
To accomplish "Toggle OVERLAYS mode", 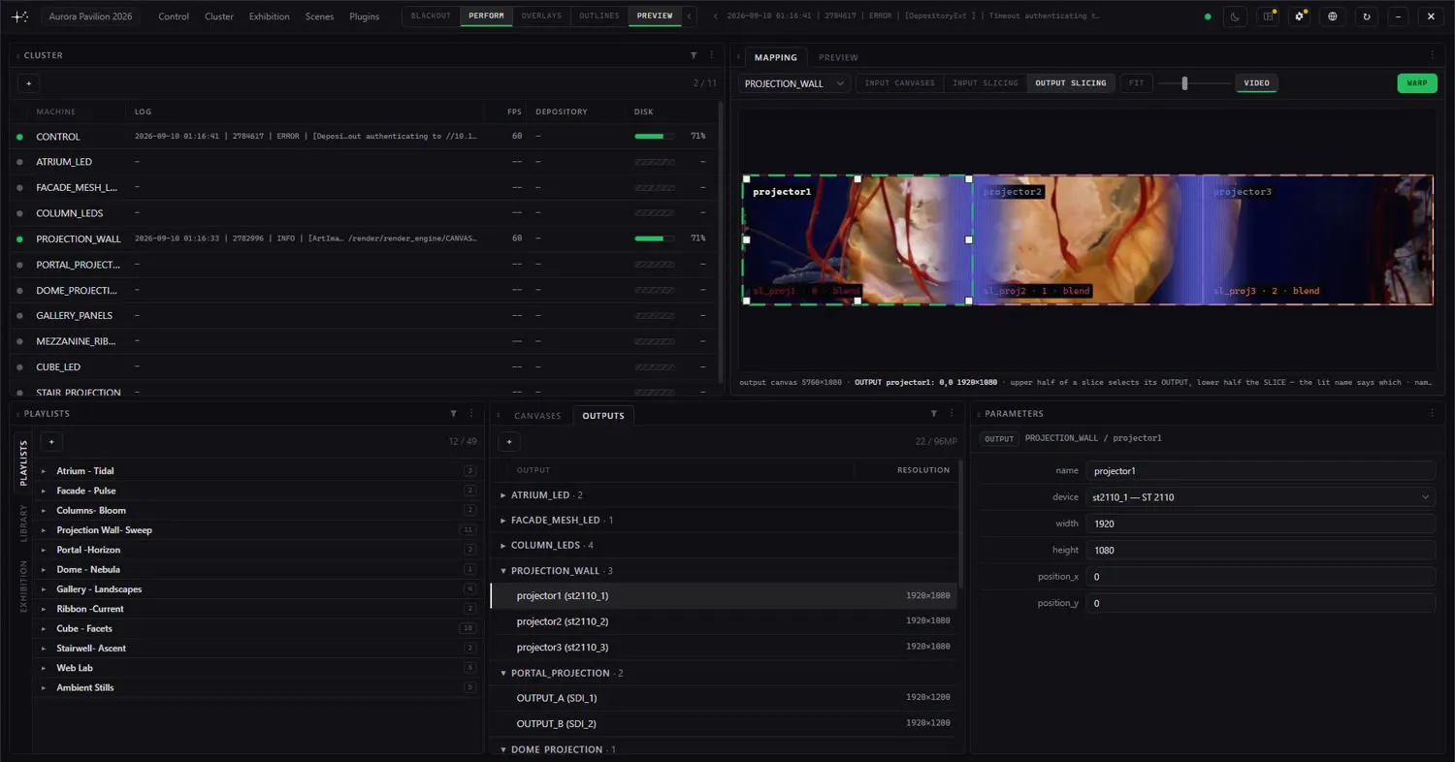I will tap(541, 16).
